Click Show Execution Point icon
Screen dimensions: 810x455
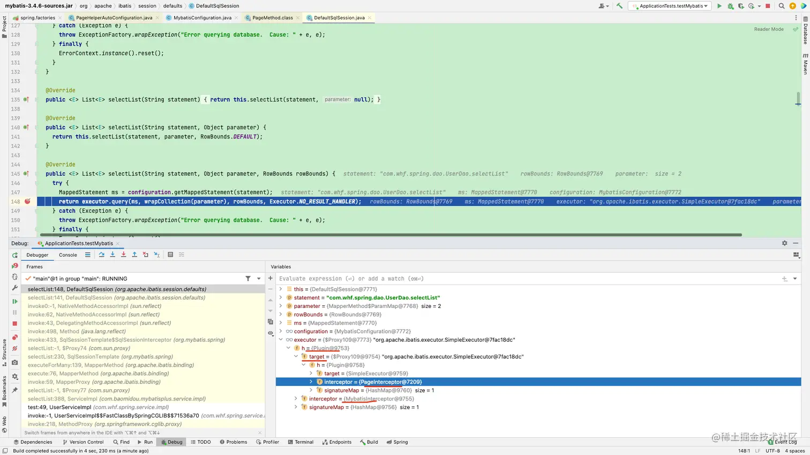click(x=88, y=255)
